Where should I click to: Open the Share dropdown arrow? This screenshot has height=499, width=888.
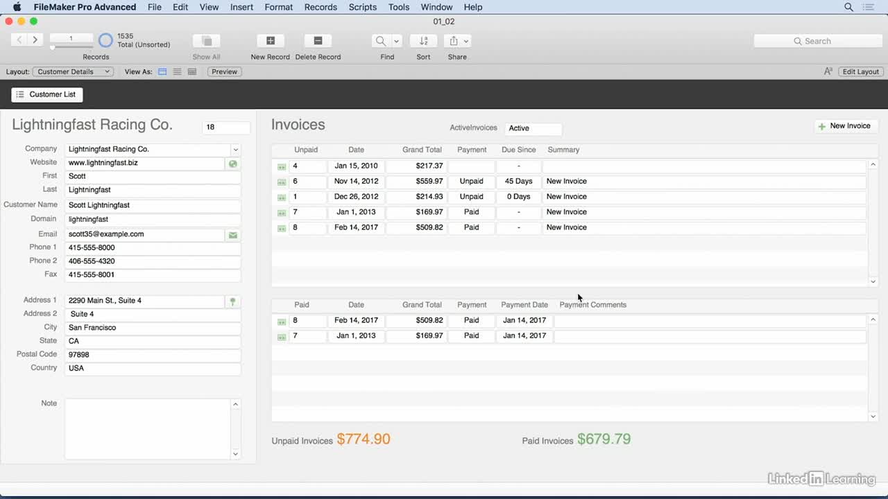466,41
